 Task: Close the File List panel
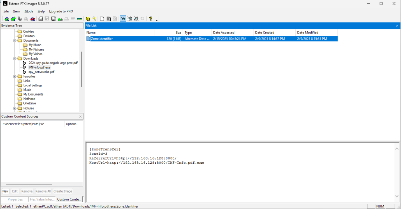[397, 26]
